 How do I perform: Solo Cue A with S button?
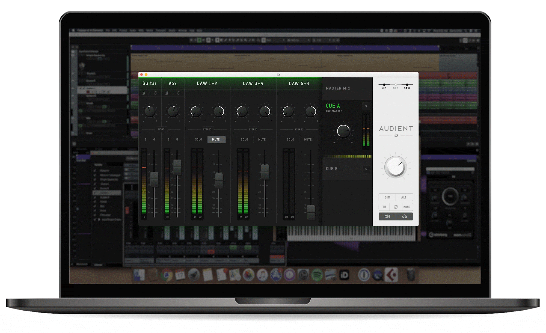point(366,106)
